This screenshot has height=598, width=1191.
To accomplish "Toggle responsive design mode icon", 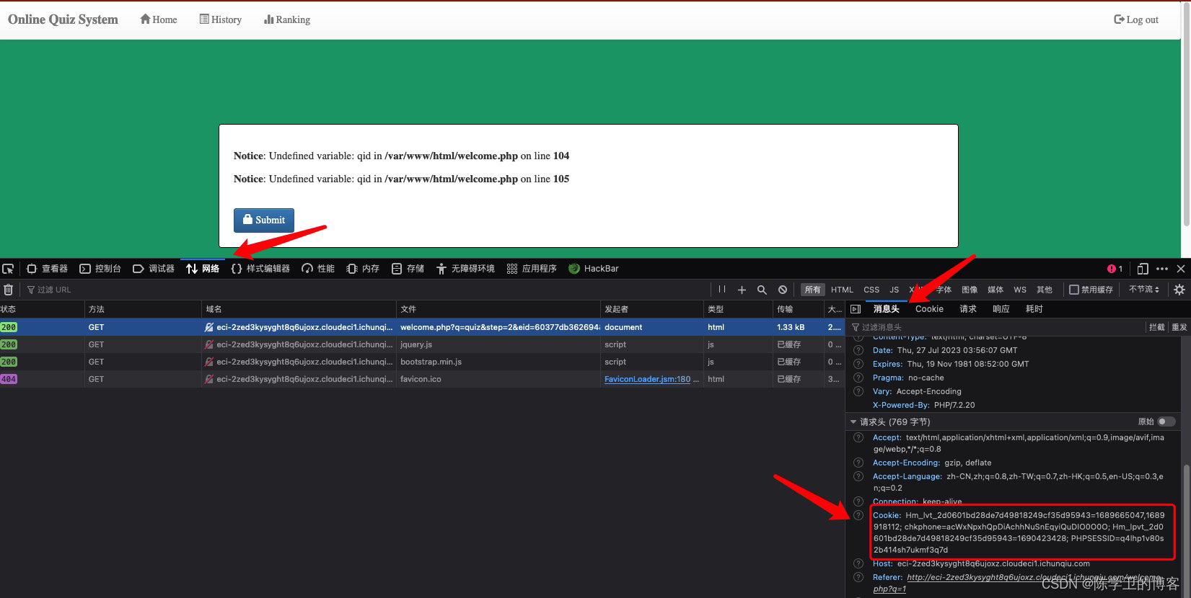I will [1143, 269].
